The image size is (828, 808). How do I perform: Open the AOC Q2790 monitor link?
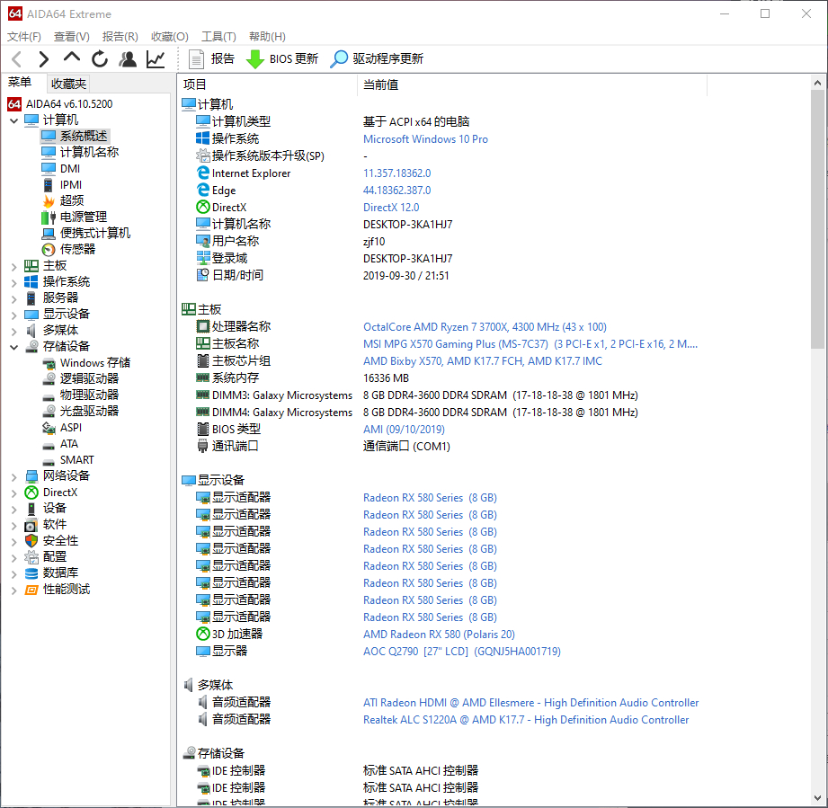(x=462, y=652)
